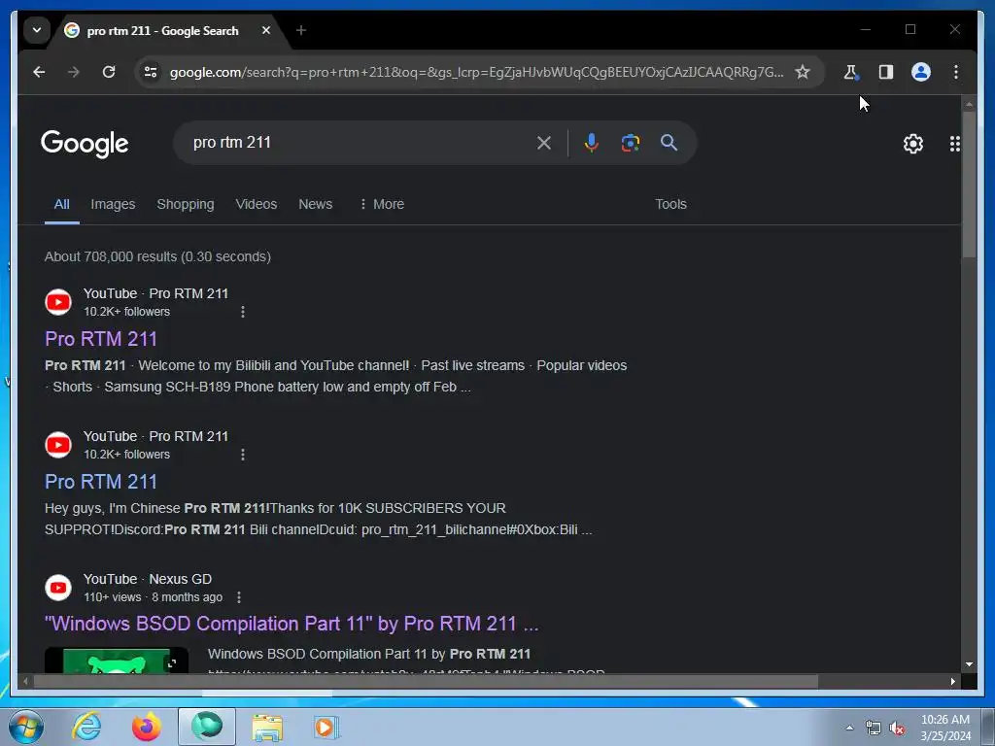Open a new browser tab
Viewport: 995px width, 746px height.
click(x=301, y=30)
